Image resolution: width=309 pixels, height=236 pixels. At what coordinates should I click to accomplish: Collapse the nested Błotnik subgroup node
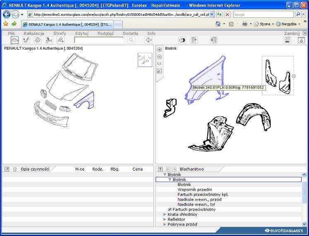pyautogui.click(x=170, y=180)
